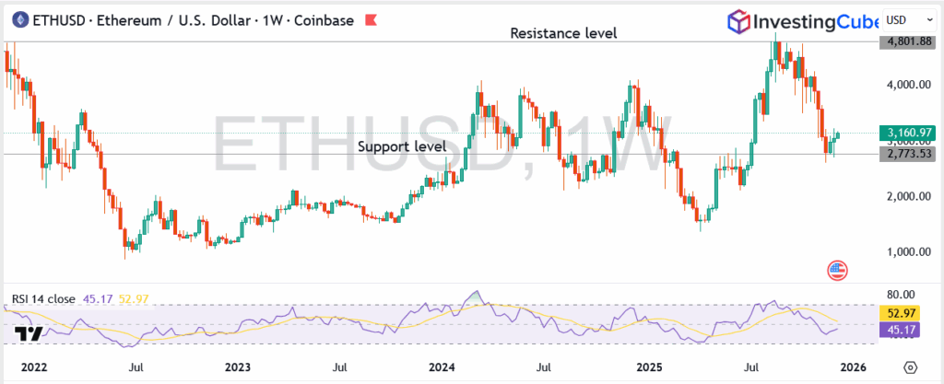944x384 pixels.
Task: Click the Ethereum coin logo icon
Action: 14,20
